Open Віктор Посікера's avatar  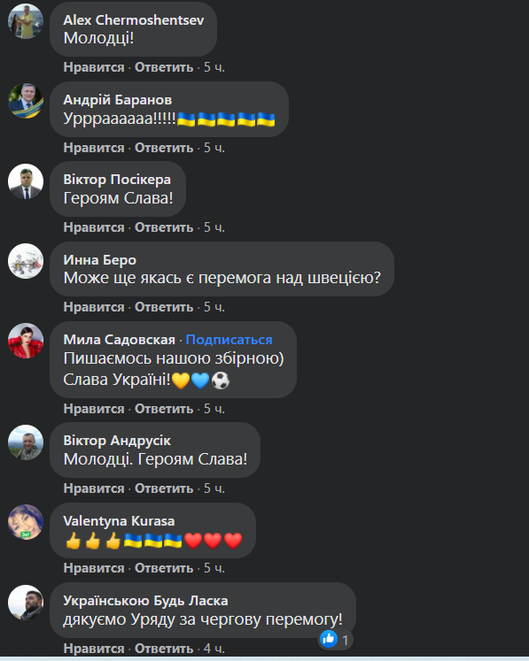coord(26,181)
